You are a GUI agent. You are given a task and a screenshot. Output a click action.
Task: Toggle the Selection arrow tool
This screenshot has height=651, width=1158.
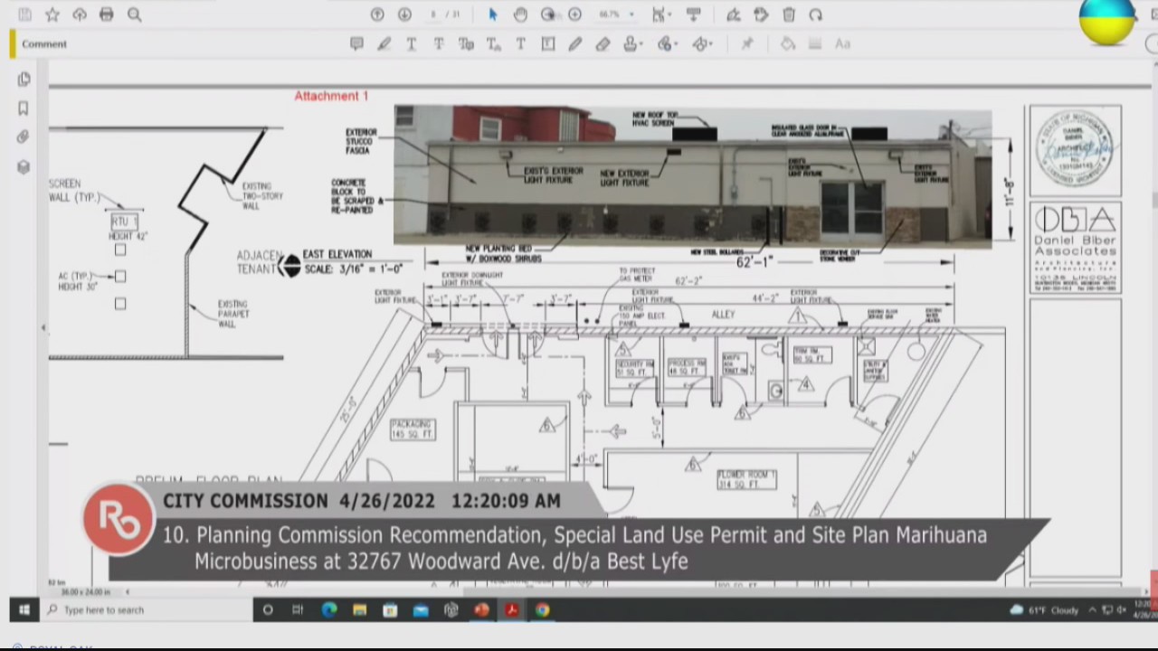point(493,14)
